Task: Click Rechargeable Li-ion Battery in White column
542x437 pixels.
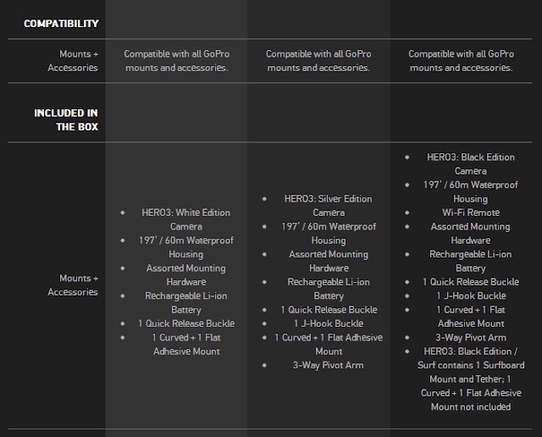Action: point(186,303)
